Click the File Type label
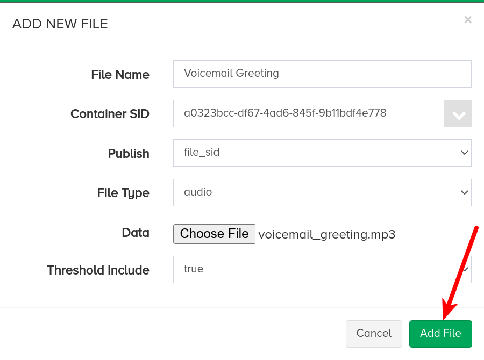The width and height of the screenshot is (484, 360). 123,193
